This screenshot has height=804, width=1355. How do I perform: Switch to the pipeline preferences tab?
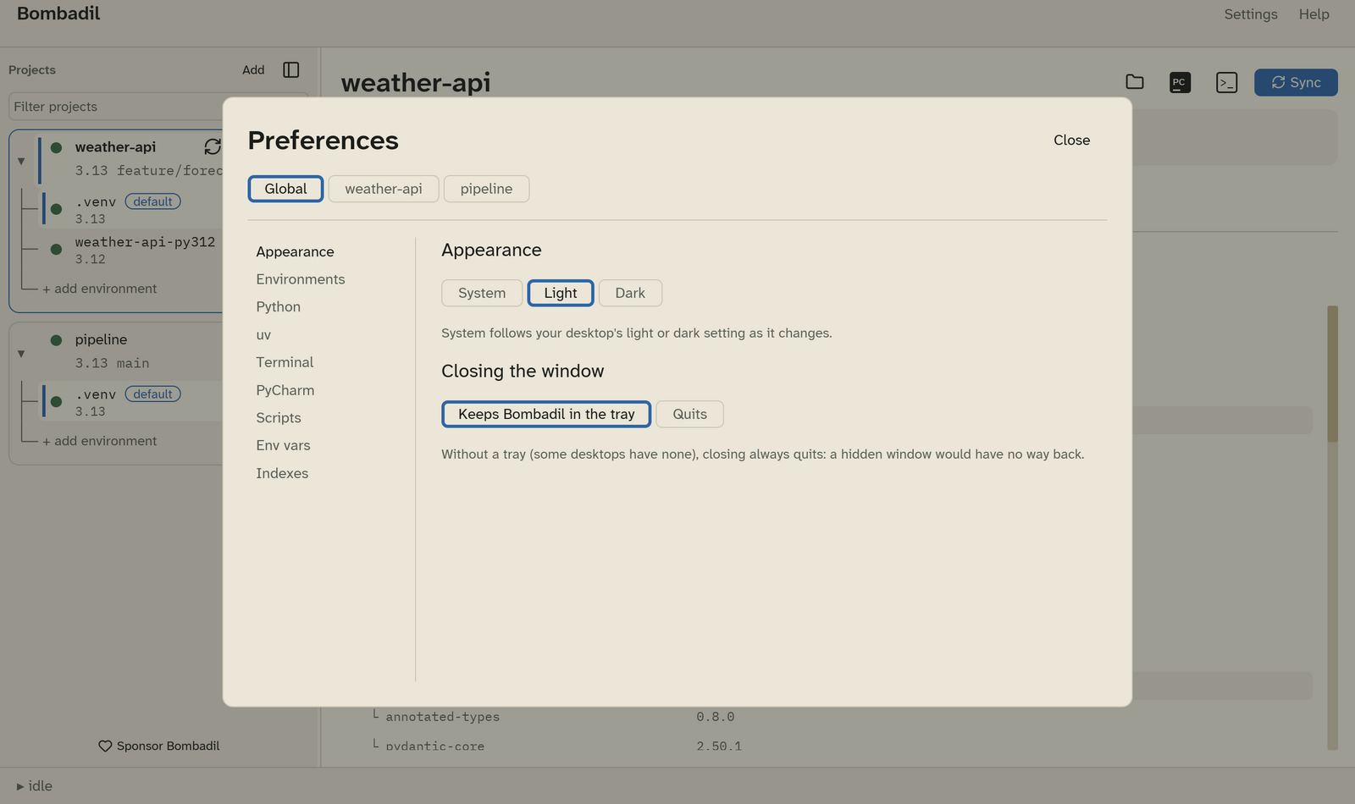(486, 189)
